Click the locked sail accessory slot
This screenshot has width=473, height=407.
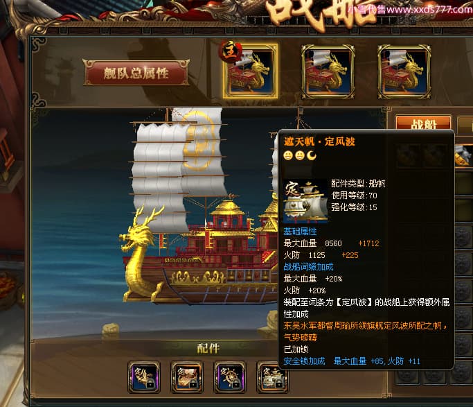271,377
